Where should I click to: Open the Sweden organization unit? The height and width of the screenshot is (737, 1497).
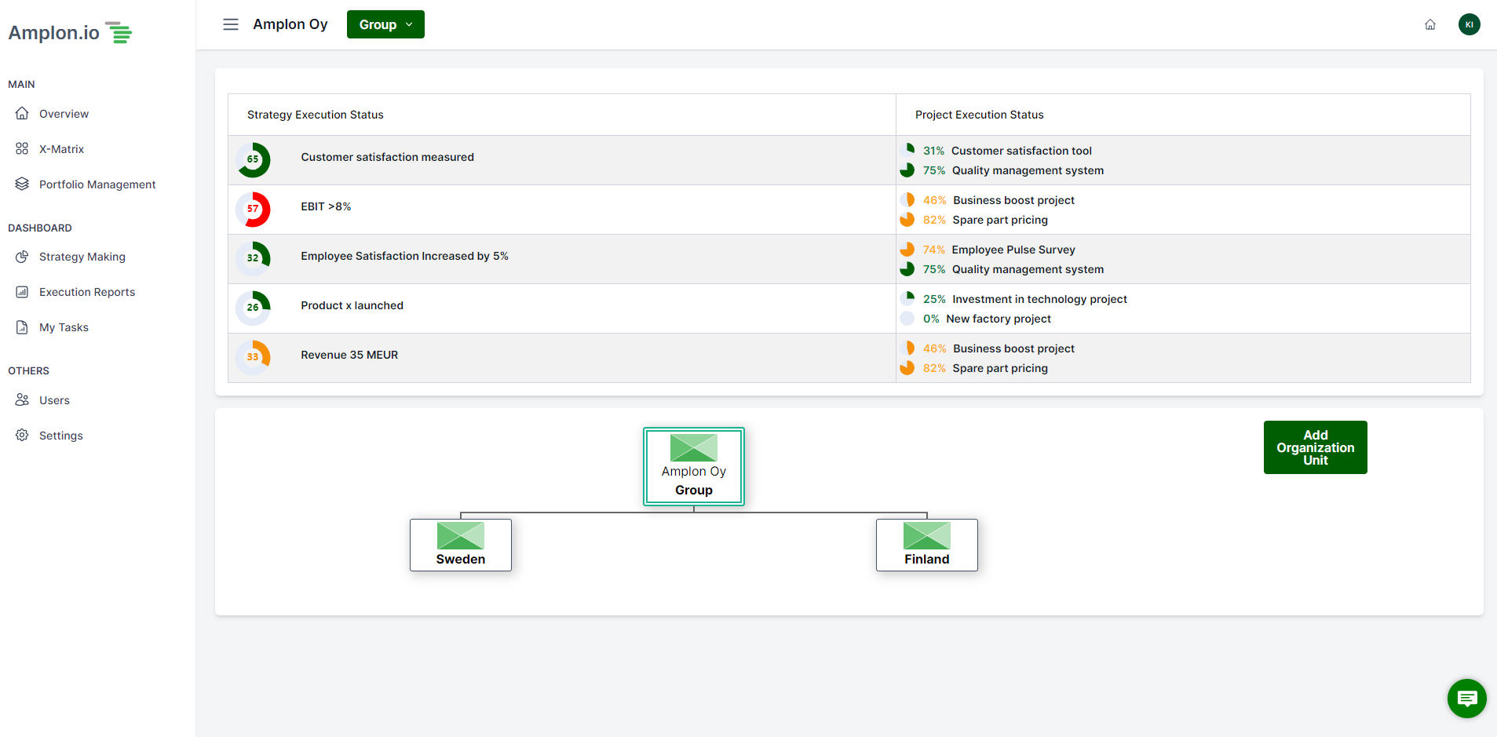(x=460, y=545)
